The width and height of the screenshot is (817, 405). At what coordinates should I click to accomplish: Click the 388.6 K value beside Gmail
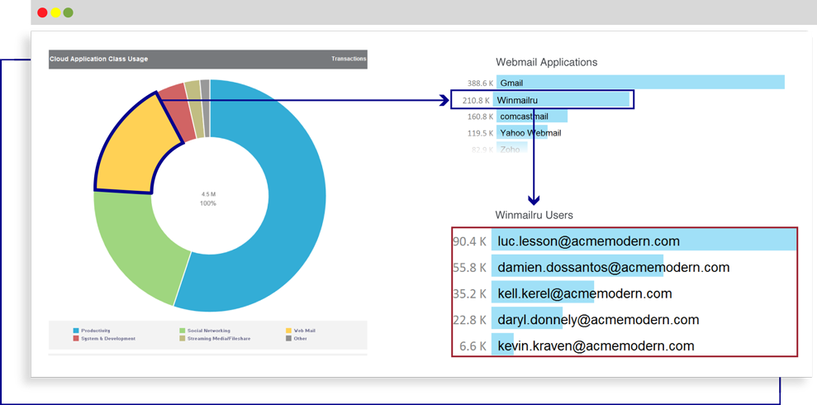[x=481, y=83]
